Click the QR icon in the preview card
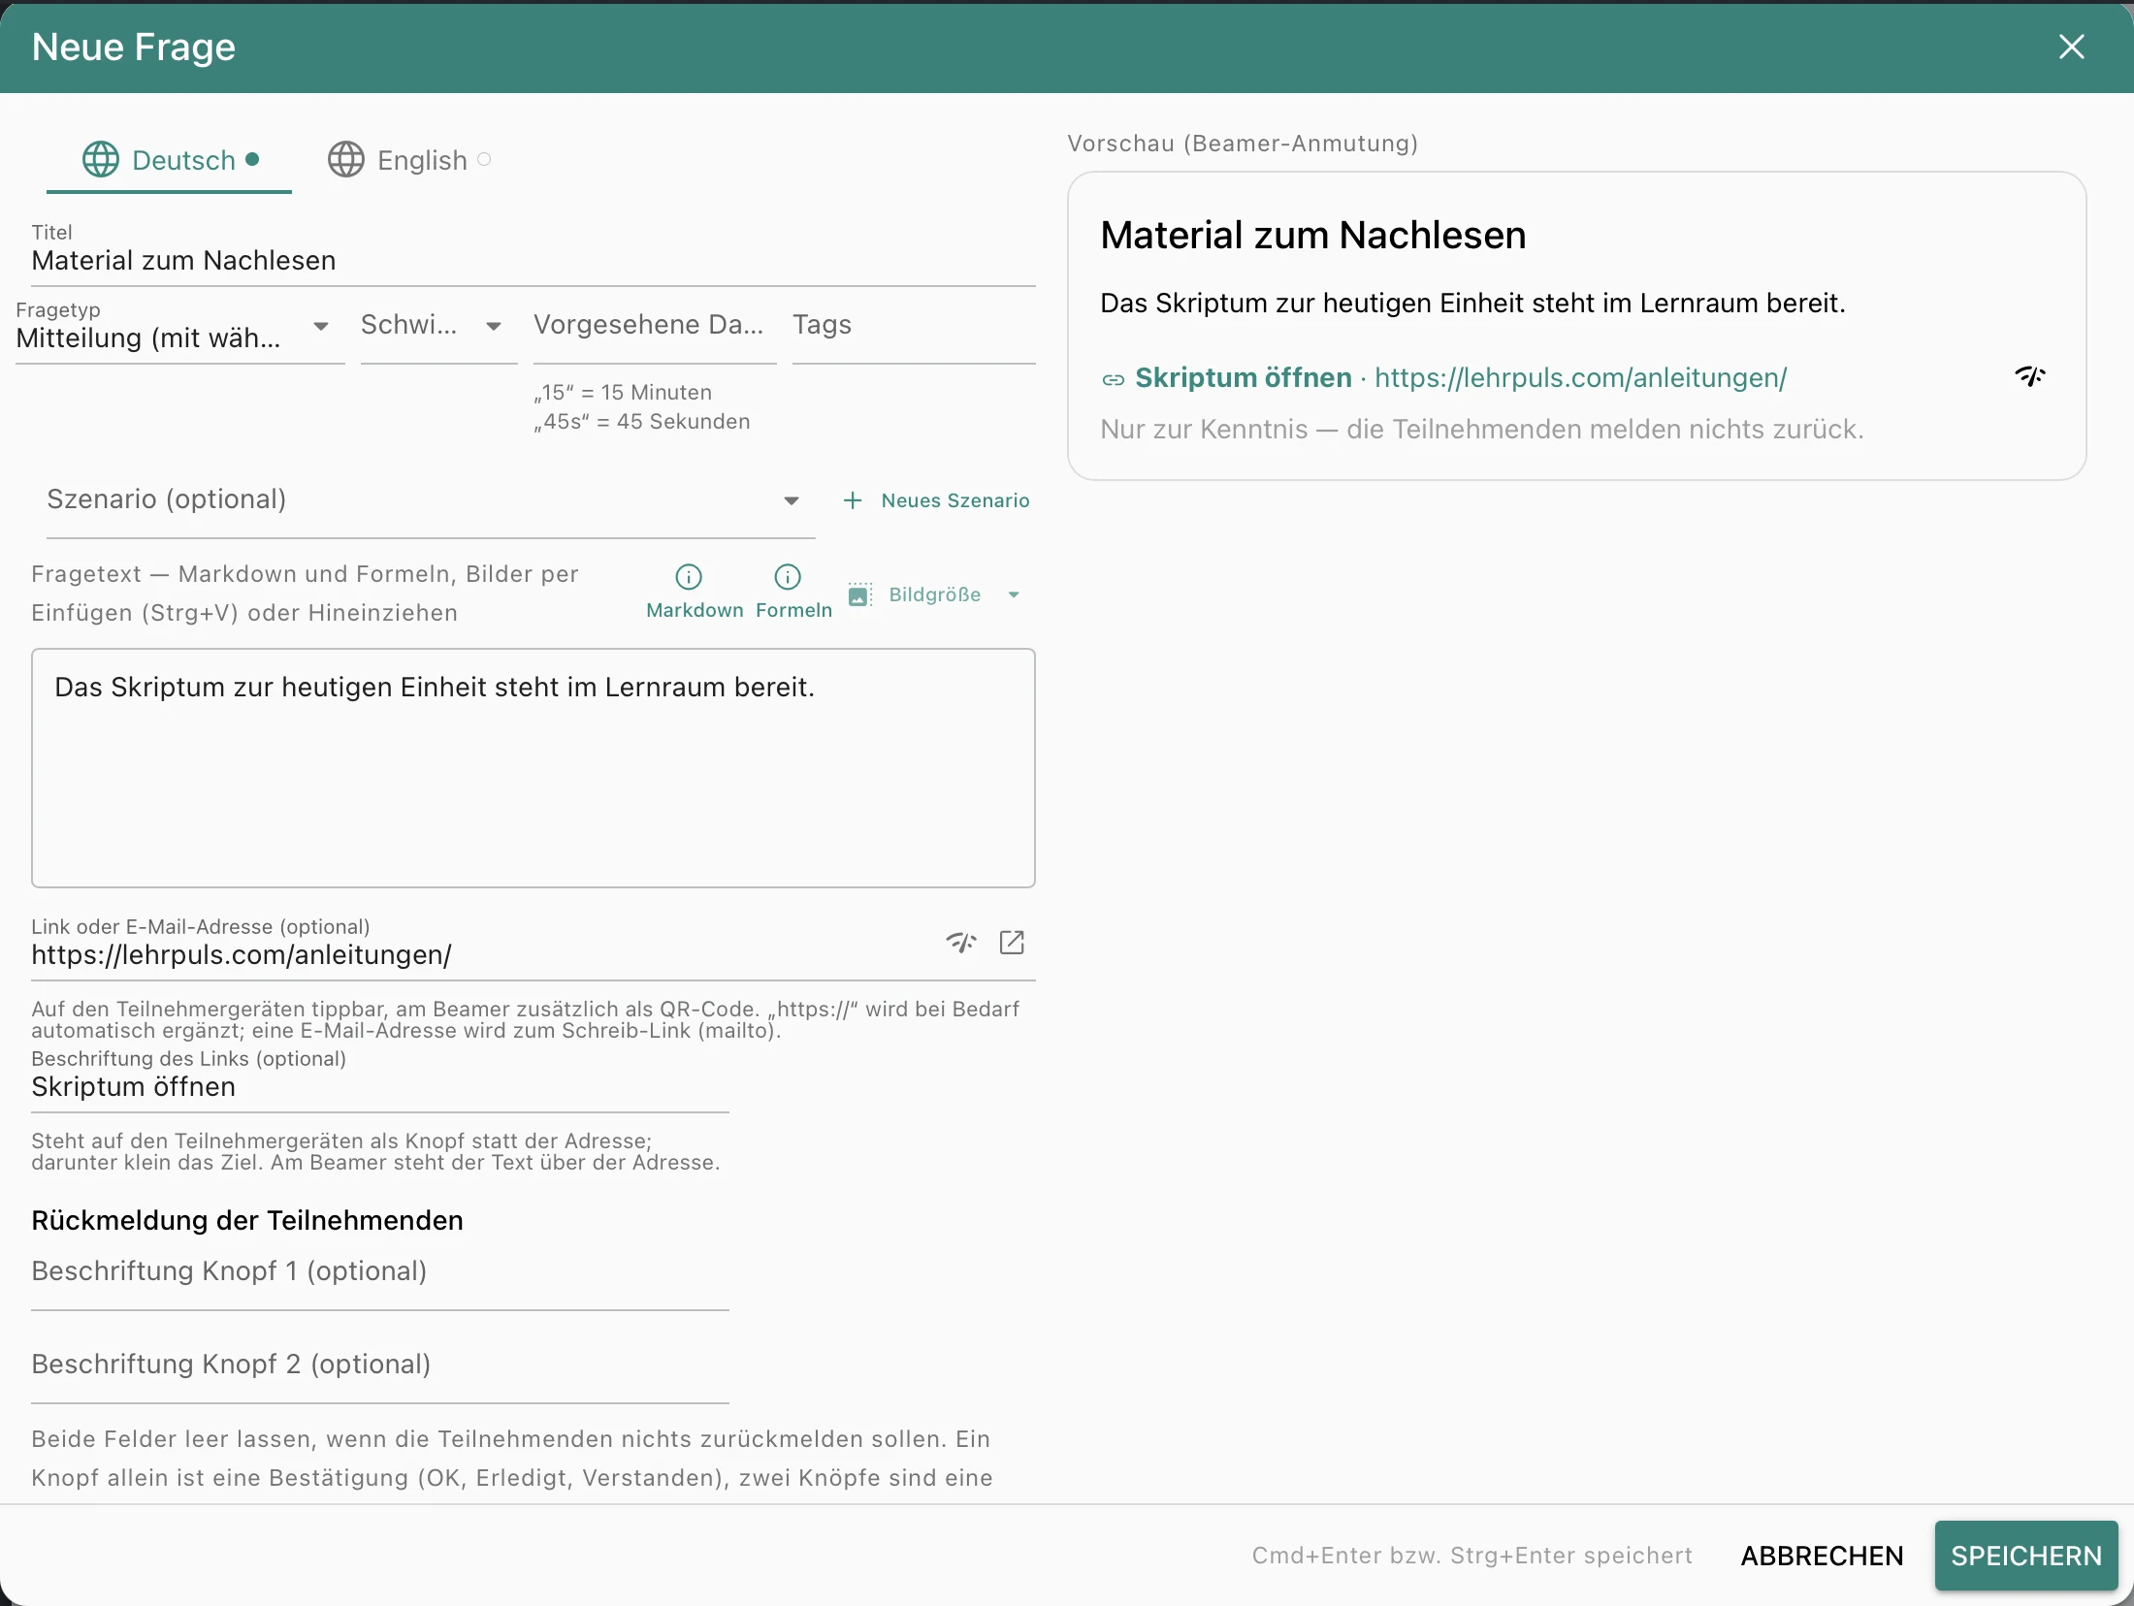This screenshot has height=1606, width=2134. click(x=2030, y=376)
